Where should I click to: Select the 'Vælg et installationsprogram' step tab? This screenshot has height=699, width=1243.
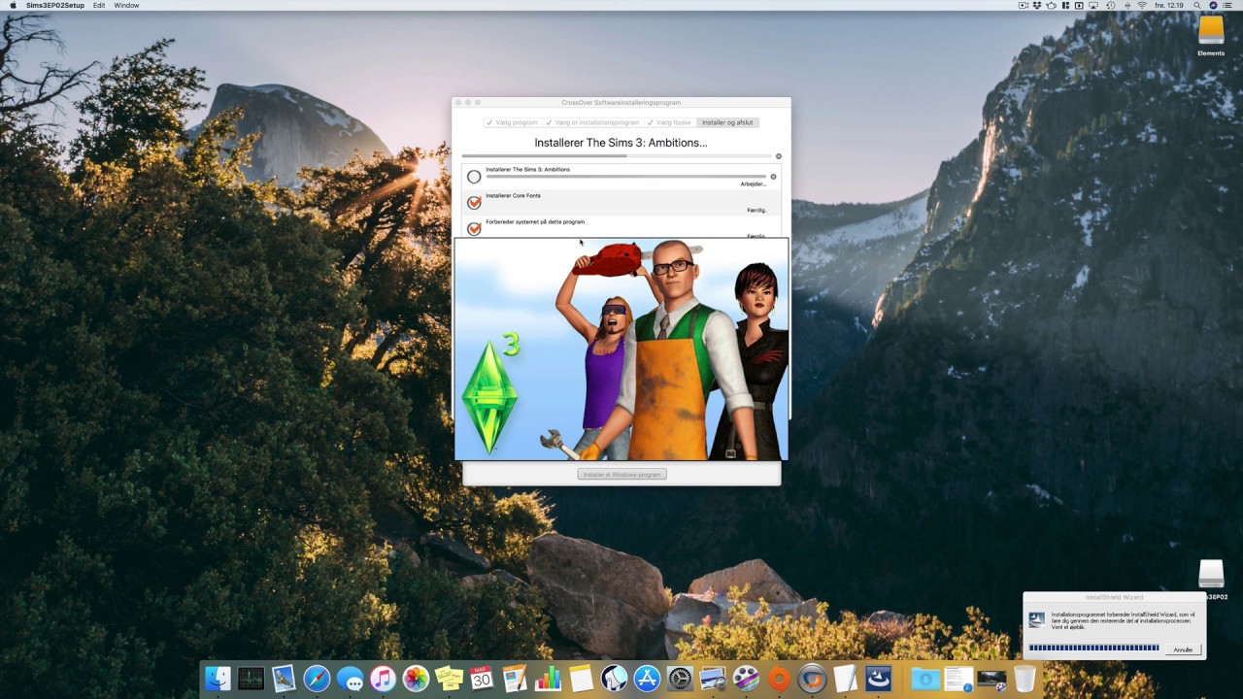(x=593, y=122)
